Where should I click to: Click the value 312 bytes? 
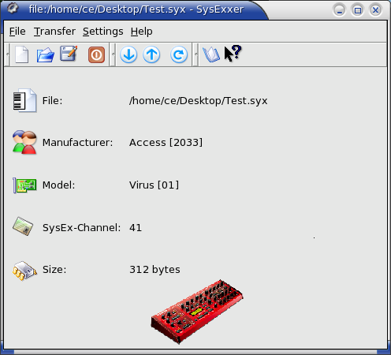[x=155, y=270]
